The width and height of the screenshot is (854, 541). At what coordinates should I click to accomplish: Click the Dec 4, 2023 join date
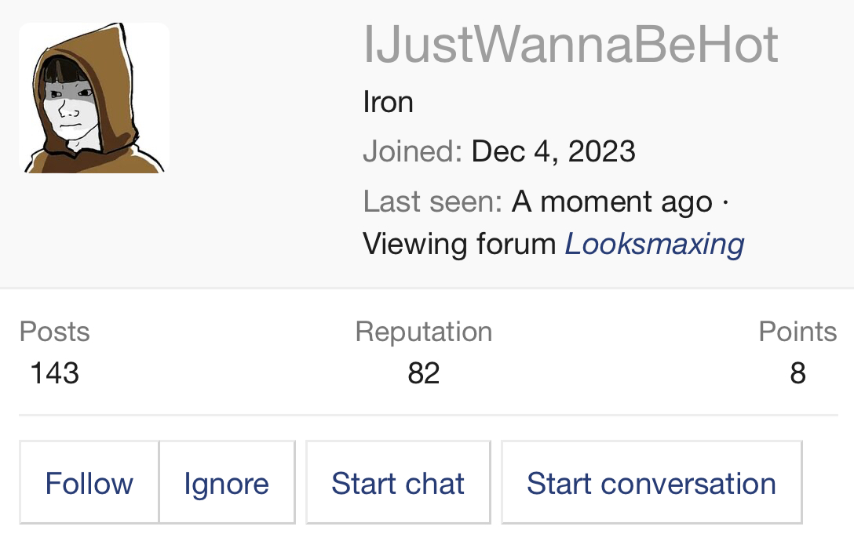click(x=553, y=151)
